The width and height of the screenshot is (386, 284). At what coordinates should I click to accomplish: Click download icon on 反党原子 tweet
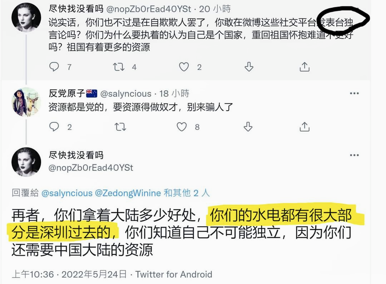click(248, 127)
